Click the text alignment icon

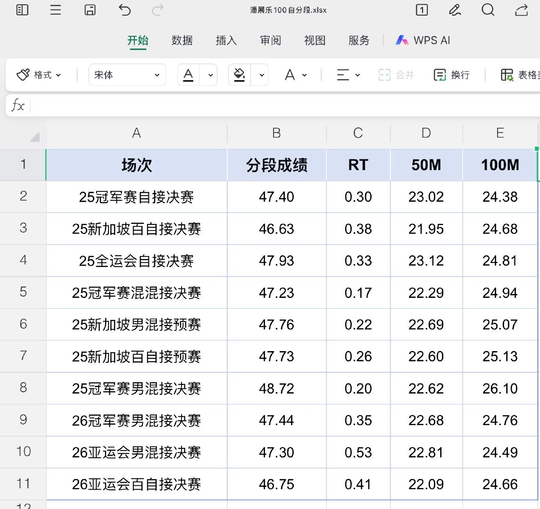click(343, 74)
